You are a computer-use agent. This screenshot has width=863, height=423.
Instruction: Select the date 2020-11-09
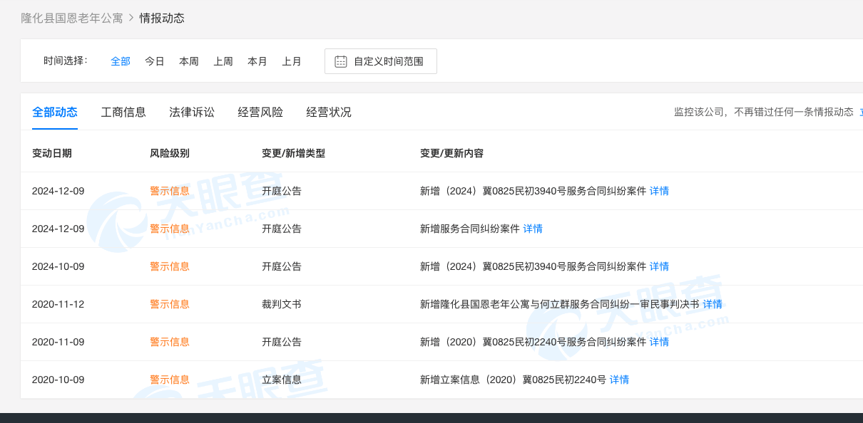[58, 342]
